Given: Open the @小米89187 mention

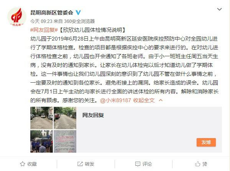Looking at the screenshot, I should [x=115, y=100].
